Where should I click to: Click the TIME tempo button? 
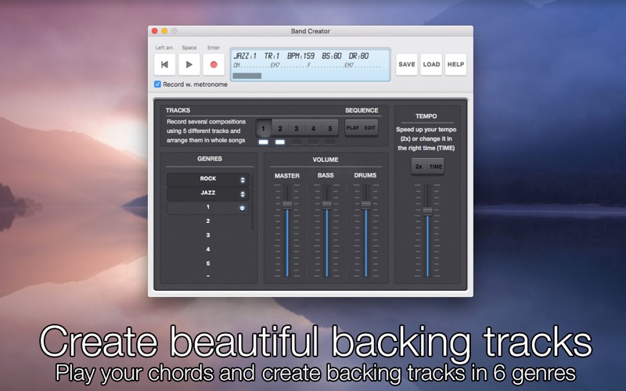pos(436,167)
